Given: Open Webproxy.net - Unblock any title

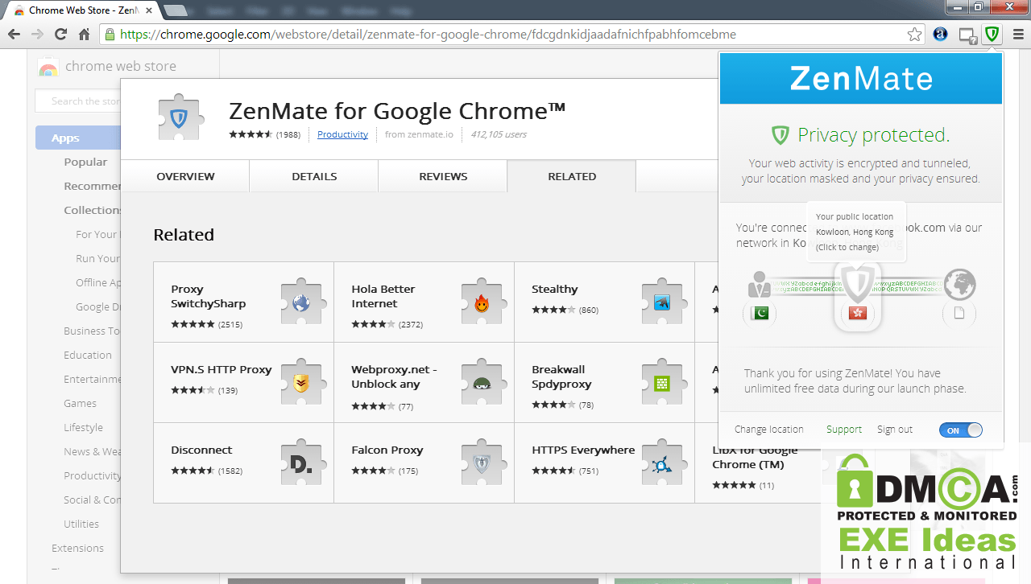Looking at the screenshot, I should click(x=394, y=376).
